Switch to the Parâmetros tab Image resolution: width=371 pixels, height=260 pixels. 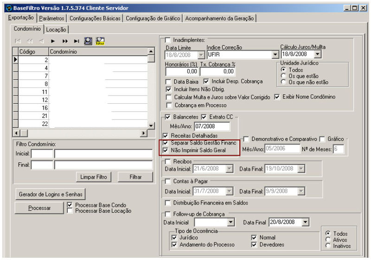(x=51, y=18)
